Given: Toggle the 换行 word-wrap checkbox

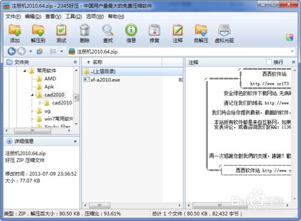Looking at the screenshot, I should pyautogui.click(x=268, y=62).
